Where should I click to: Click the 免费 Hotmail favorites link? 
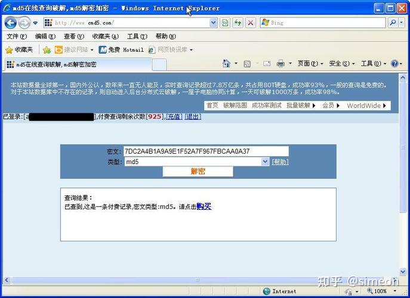(x=121, y=49)
